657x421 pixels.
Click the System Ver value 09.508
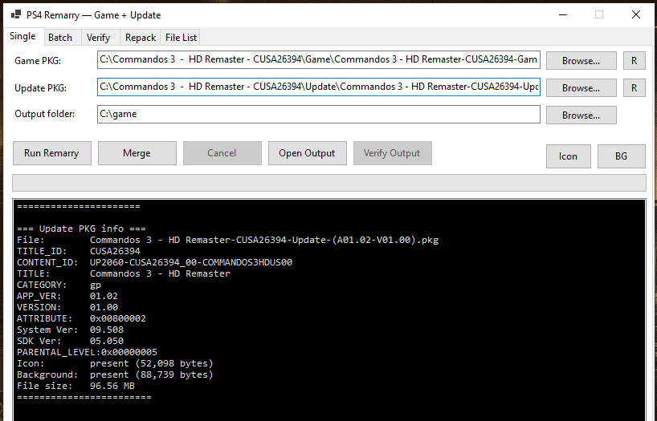[x=107, y=330]
